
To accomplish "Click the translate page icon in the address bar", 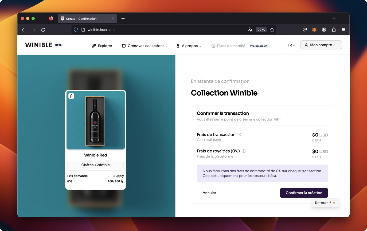I will [x=250, y=30].
